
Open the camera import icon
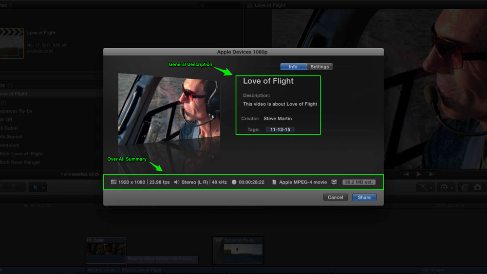(478, 187)
